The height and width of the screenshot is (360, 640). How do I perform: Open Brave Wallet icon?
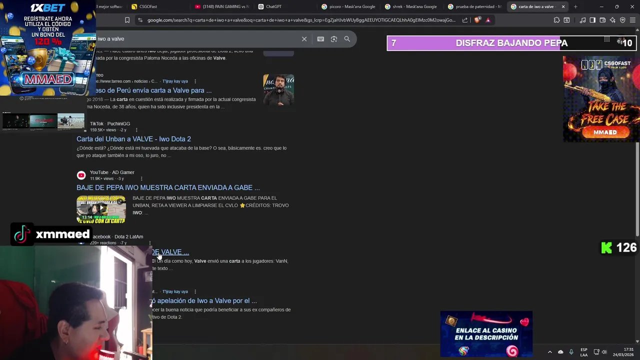(602, 20)
